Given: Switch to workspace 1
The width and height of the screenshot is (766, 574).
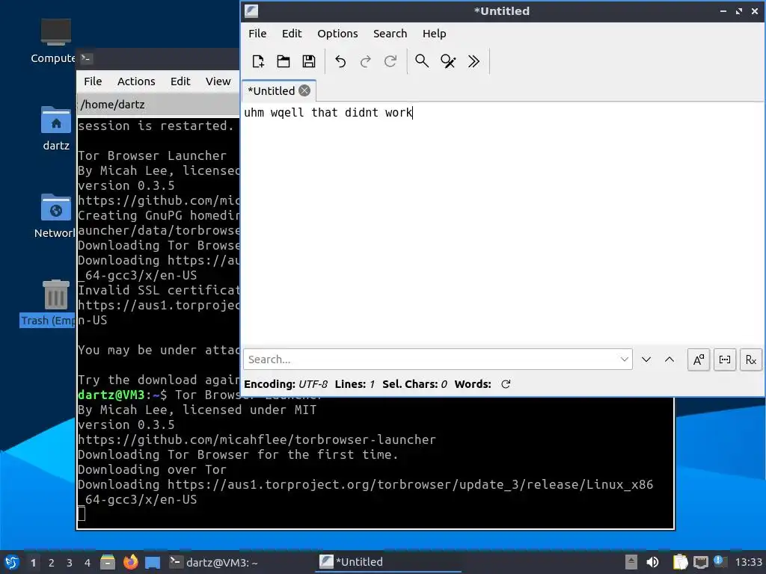Looking at the screenshot, I should coord(33,563).
